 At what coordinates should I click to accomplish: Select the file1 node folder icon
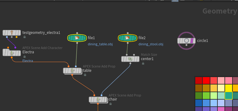77,38
